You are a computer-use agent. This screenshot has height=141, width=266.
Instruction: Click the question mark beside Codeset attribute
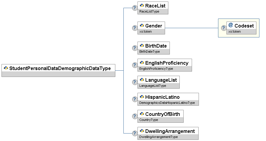(223, 28)
